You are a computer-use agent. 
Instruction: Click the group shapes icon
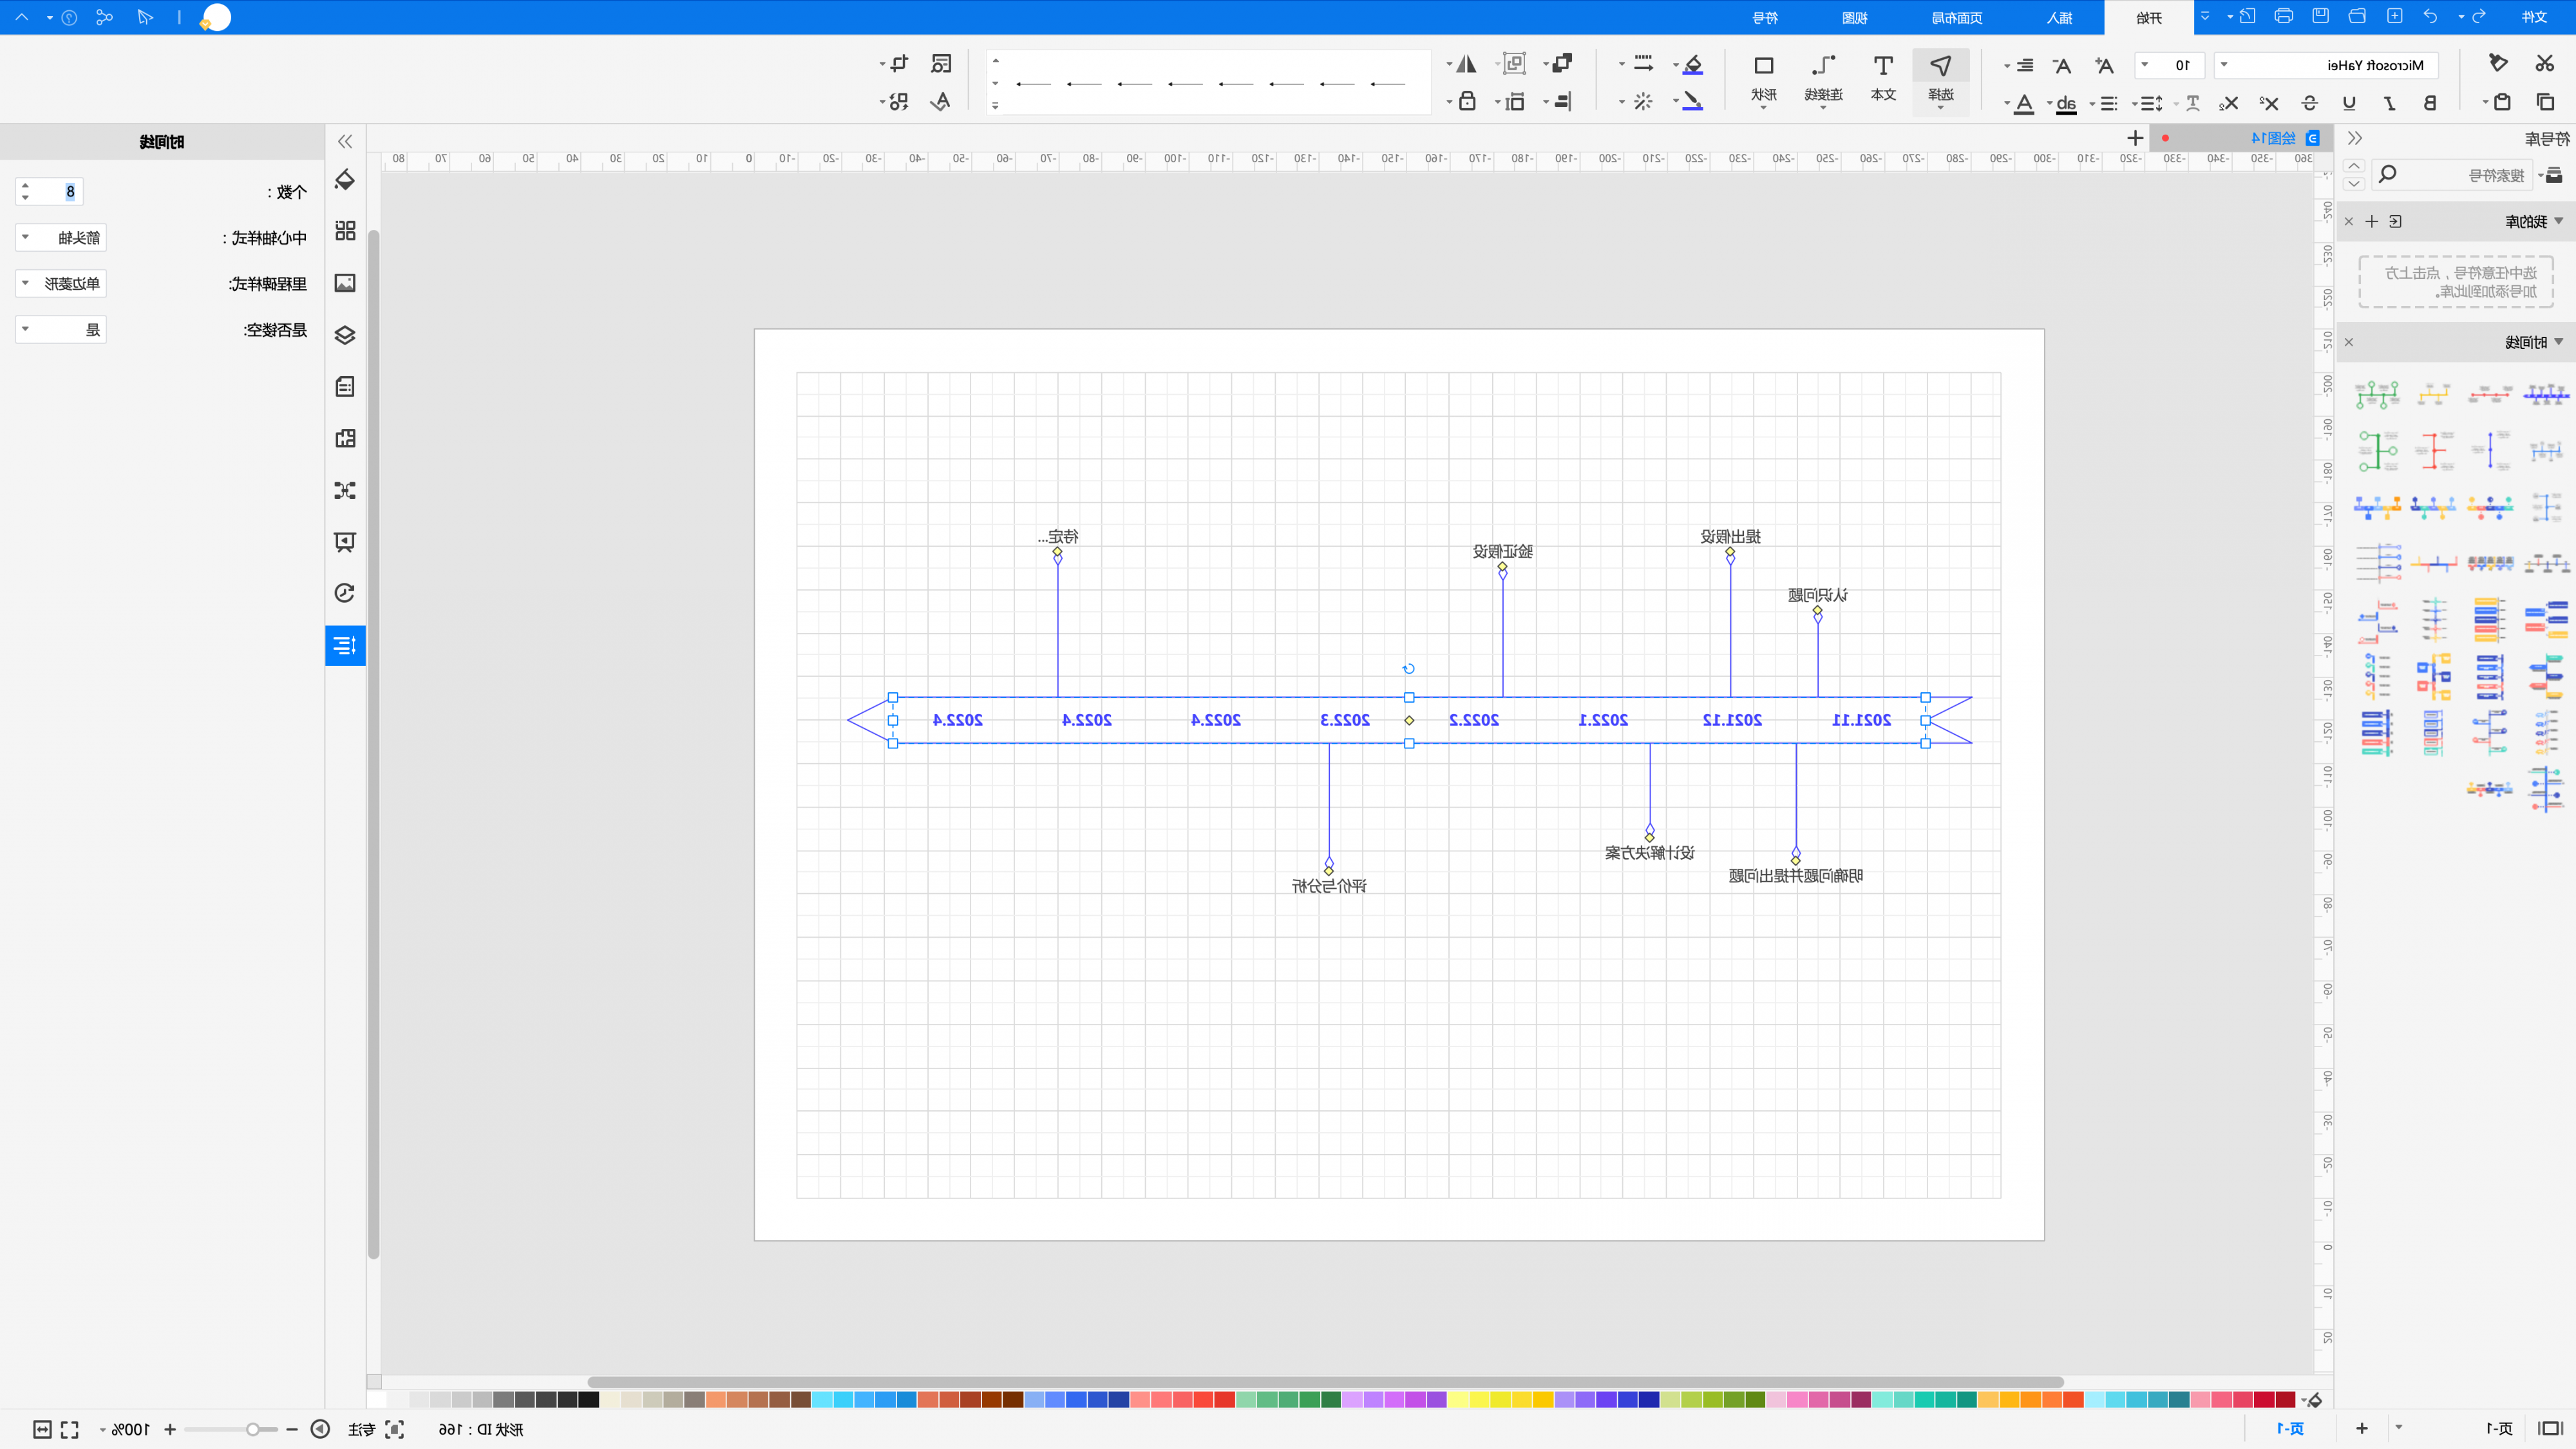pyautogui.click(x=1515, y=63)
